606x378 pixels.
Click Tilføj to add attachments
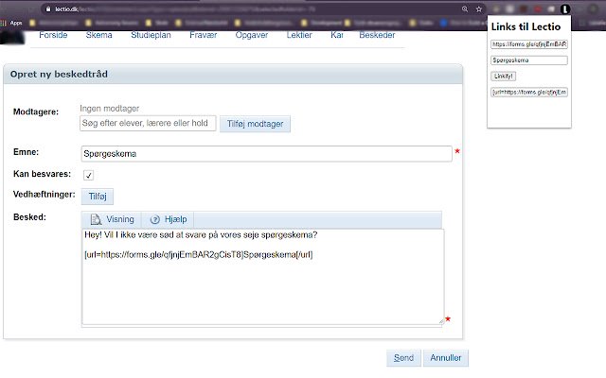98,197
